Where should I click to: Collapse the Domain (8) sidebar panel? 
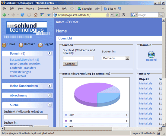pos(49,53)
